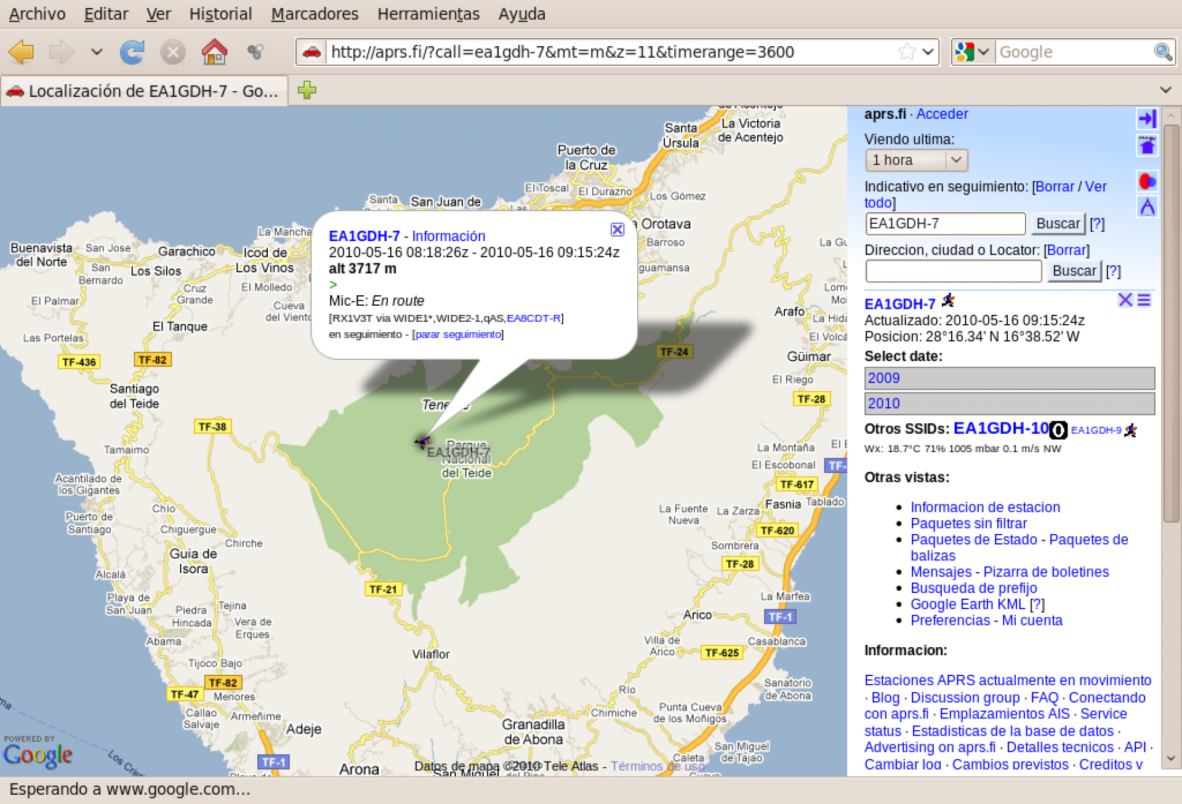
Task: Open the Ver menu
Action: pos(158,14)
